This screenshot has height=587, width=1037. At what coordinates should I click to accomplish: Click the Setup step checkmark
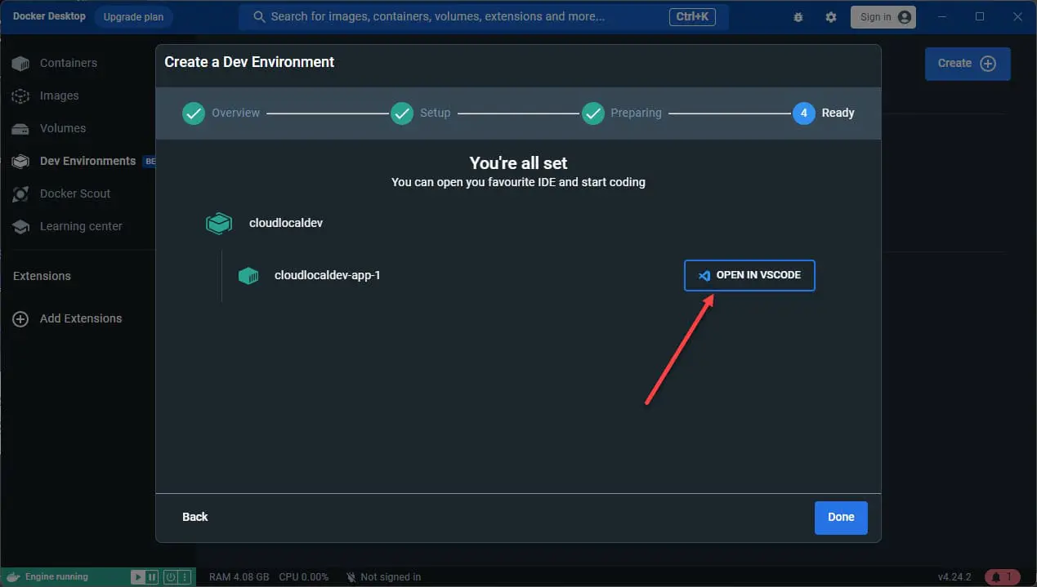pos(402,113)
